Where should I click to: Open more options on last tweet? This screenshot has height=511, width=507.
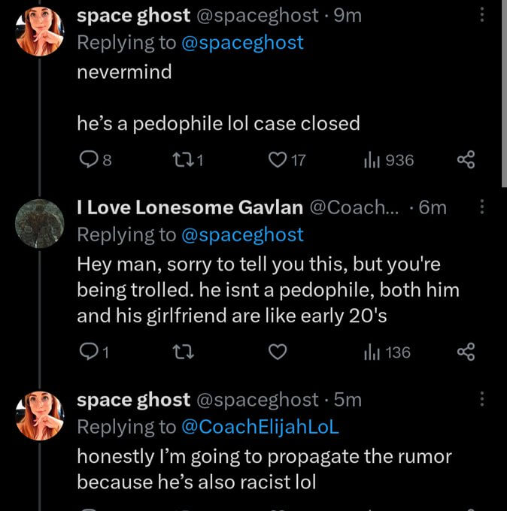point(483,400)
